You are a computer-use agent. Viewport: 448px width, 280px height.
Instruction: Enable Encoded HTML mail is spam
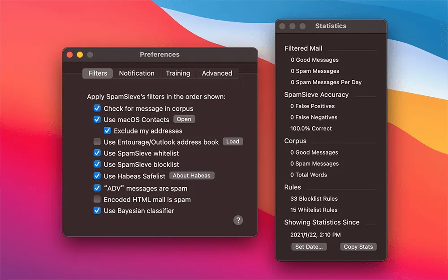coord(97,199)
